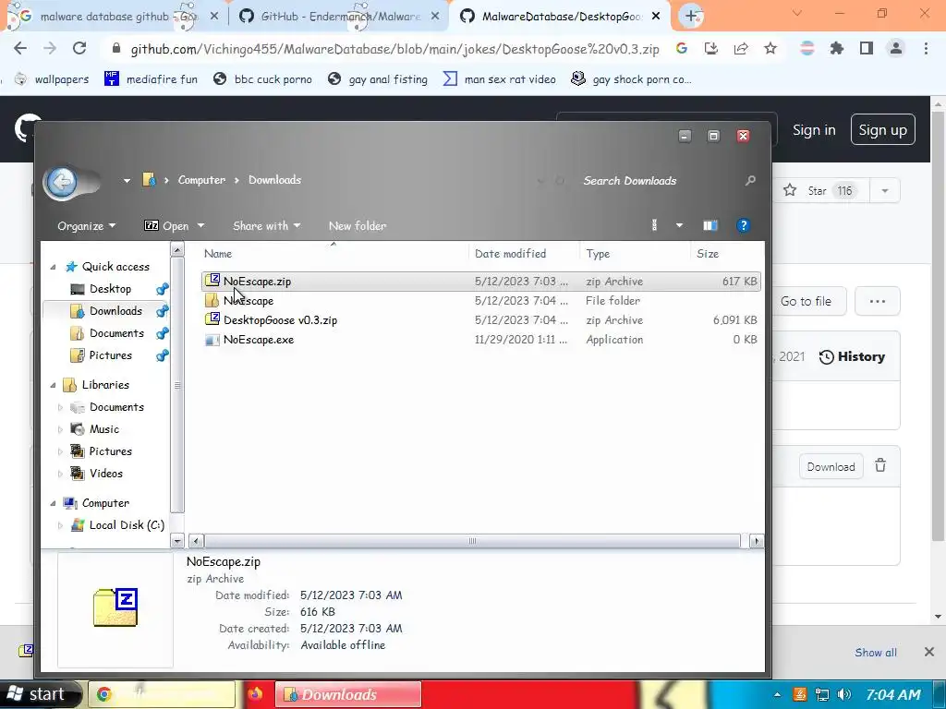
Task: Click the install app icon in address bar
Action: click(x=711, y=48)
